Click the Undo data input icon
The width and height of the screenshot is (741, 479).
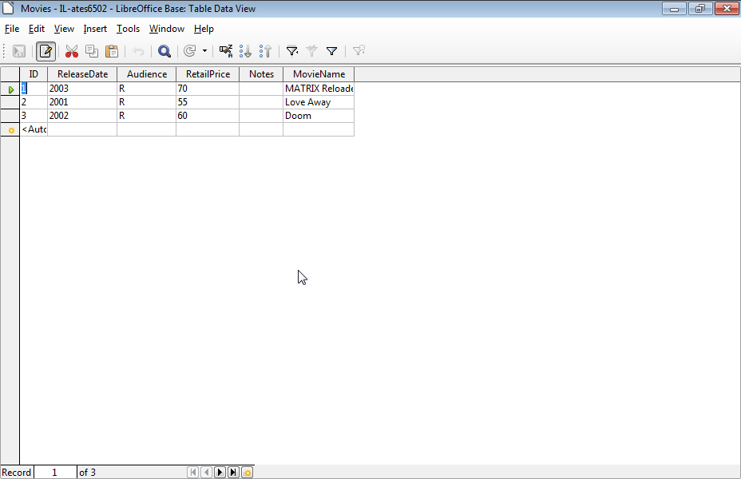coord(138,51)
